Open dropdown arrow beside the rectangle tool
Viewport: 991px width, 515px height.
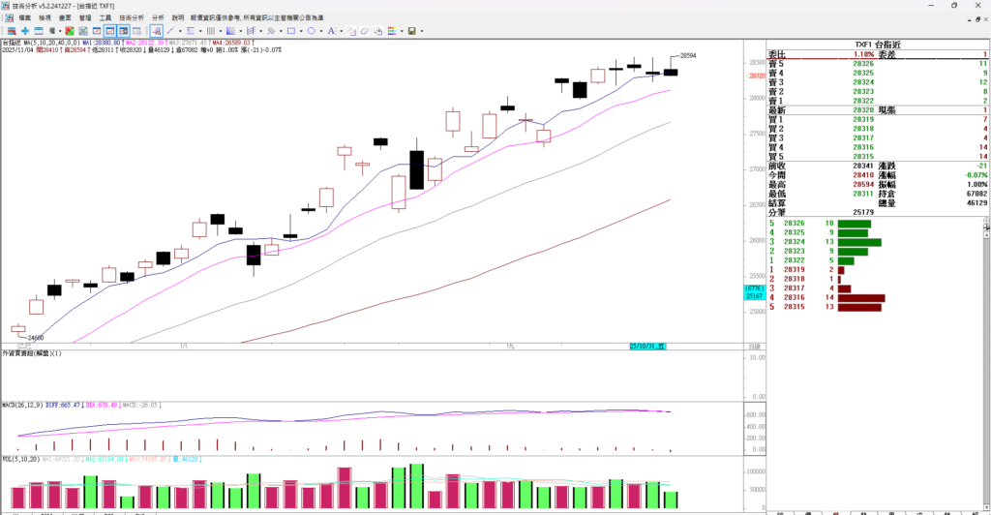click(x=301, y=31)
